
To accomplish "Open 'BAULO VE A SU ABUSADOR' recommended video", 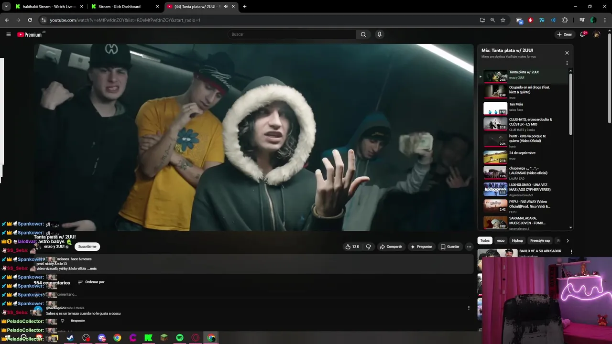I will [540, 251].
